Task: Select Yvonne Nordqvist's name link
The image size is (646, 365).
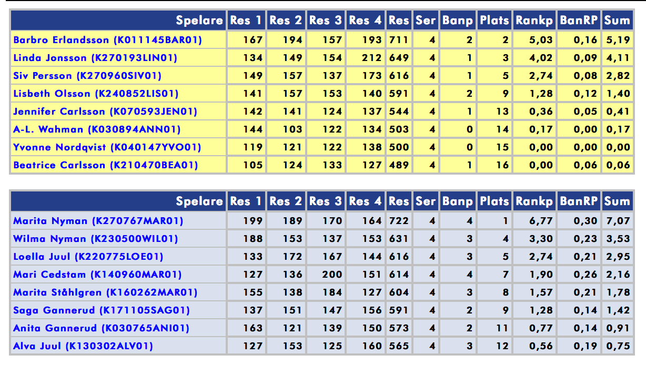Action: coord(107,147)
